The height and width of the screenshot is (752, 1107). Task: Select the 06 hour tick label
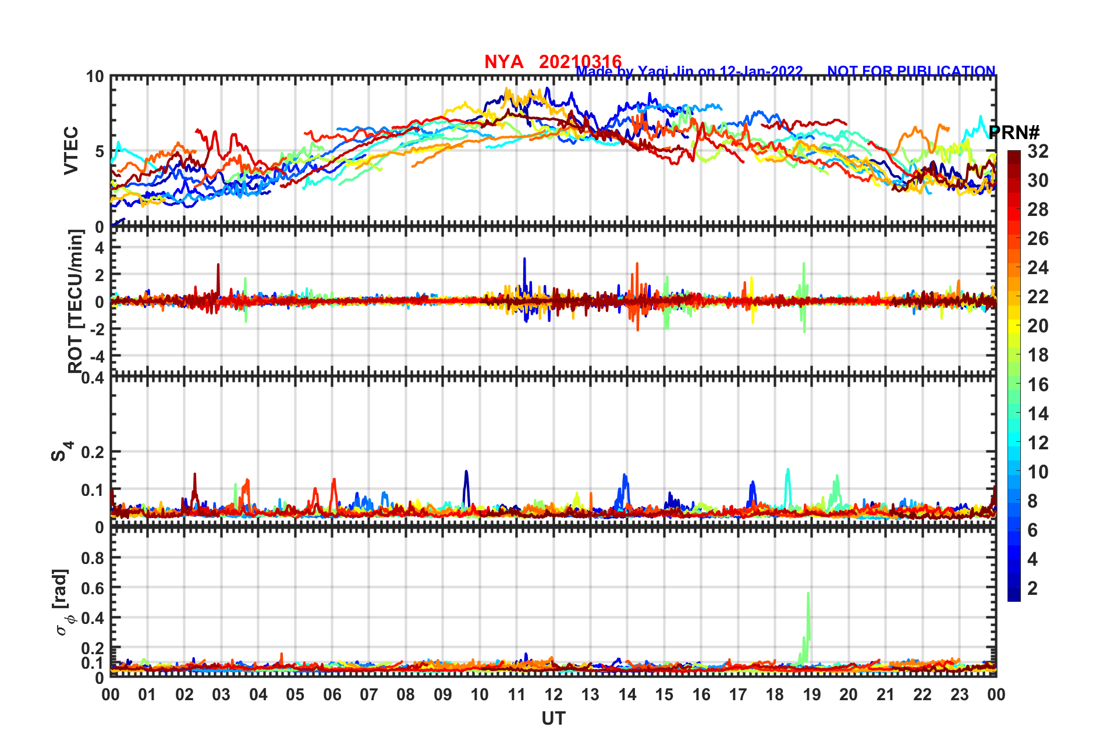332,694
